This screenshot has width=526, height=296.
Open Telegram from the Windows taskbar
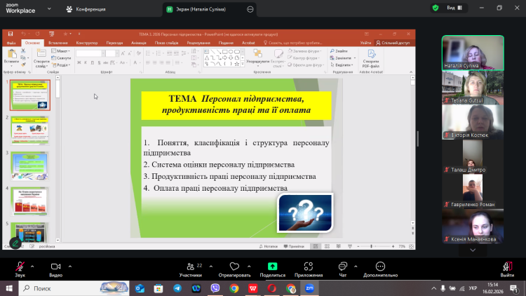pyautogui.click(x=178, y=288)
